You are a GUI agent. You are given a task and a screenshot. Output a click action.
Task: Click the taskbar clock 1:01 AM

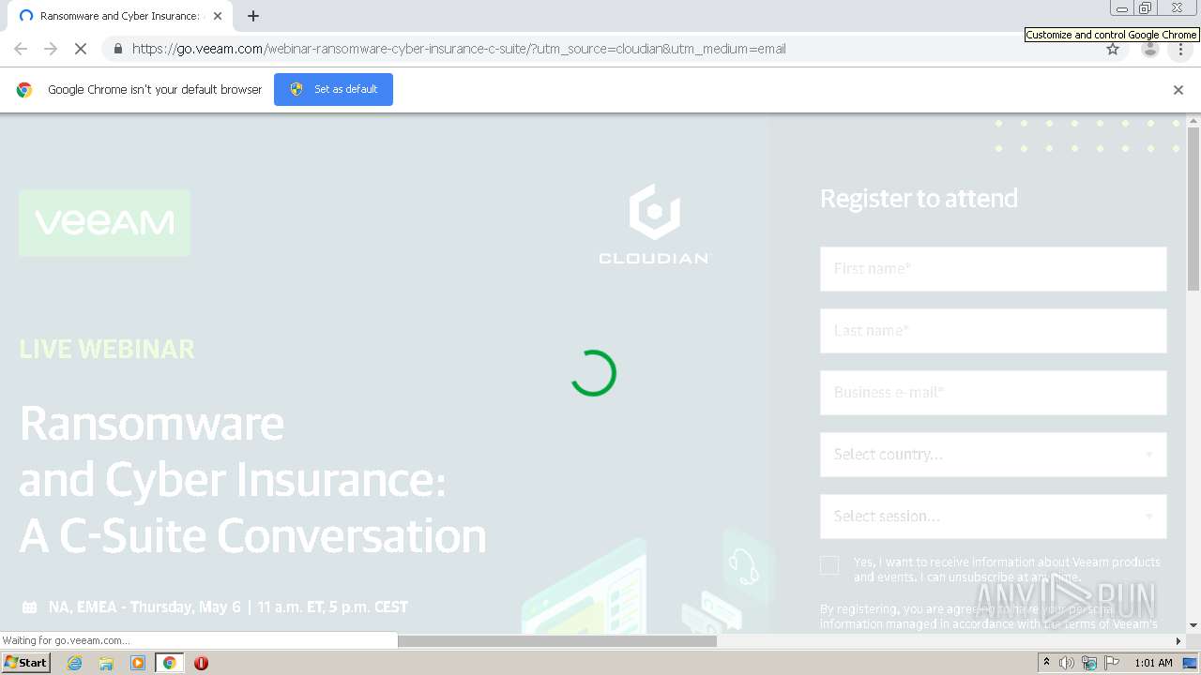[1153, 663]
